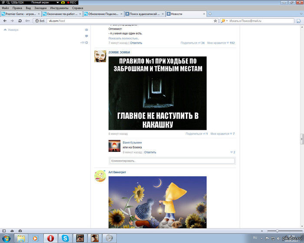Screen dimensions: 304x243
Task: Click the Веб security badge
Action: pyautogui.click(x=40, y=21)
